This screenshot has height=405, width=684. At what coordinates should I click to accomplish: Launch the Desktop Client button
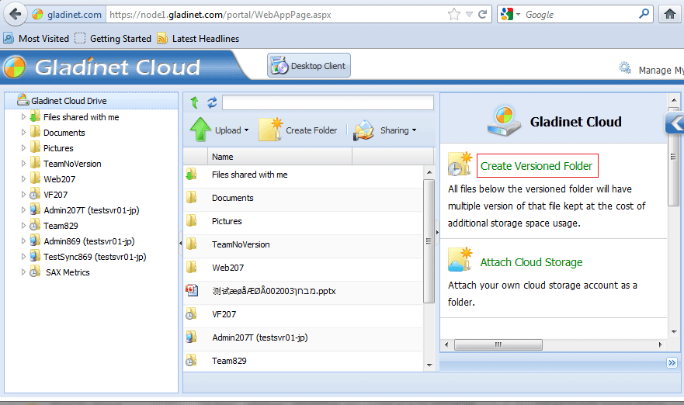[x=309, y=65]
